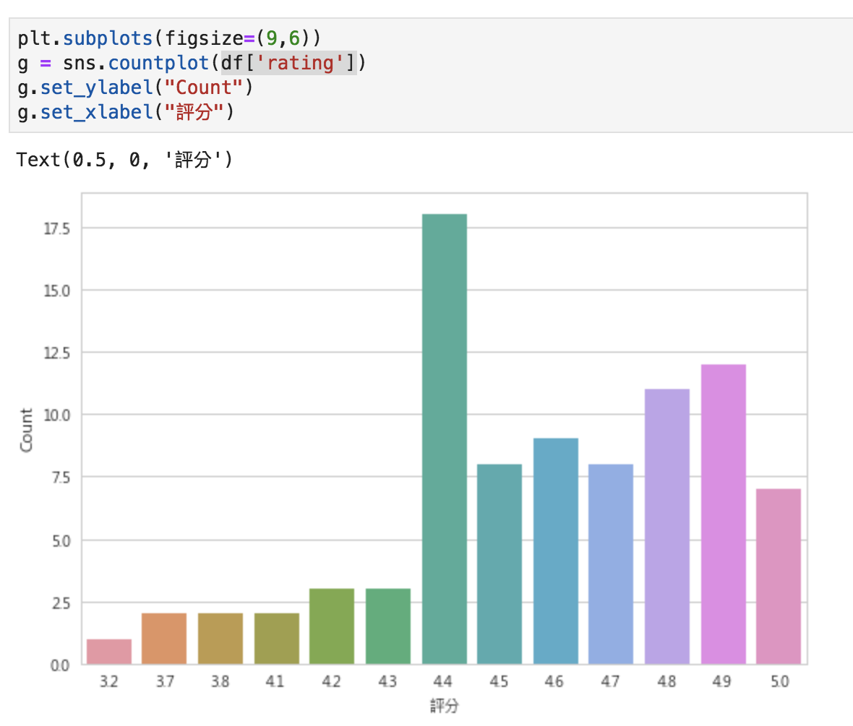The width and height of the screenshot is (853, 726).
Task: Click the 4.9 x-axis tick label
Action: 722,681
